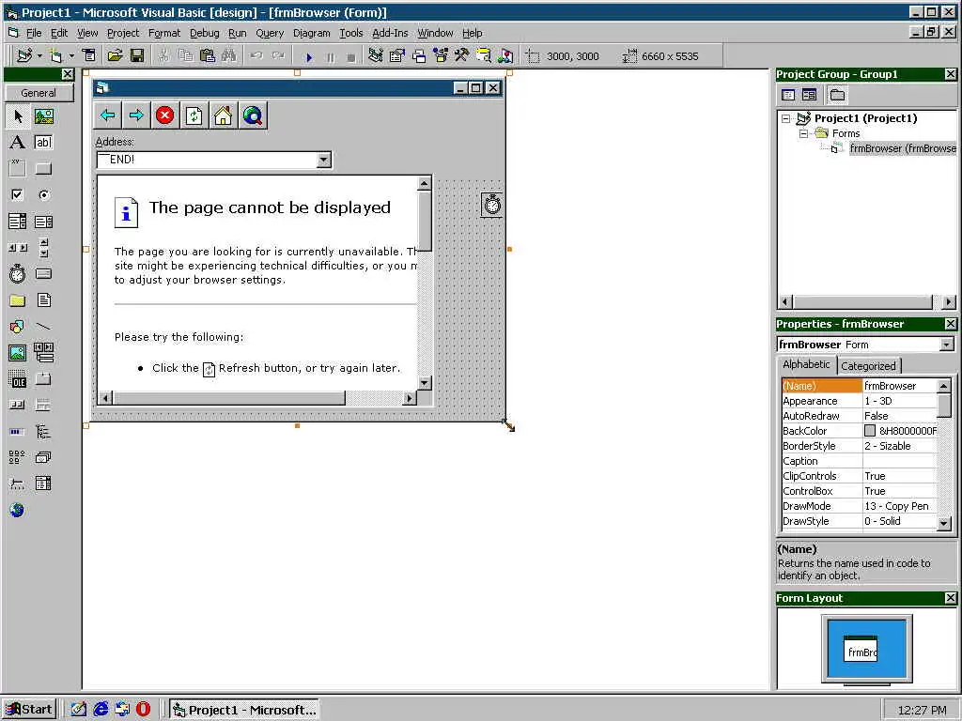The height and width of the screenshot is (721, 962).
Task: Choose the WebBrowser globe control
Action: point(17,510)
